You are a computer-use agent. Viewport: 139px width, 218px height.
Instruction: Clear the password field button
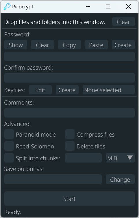(42, 45)
